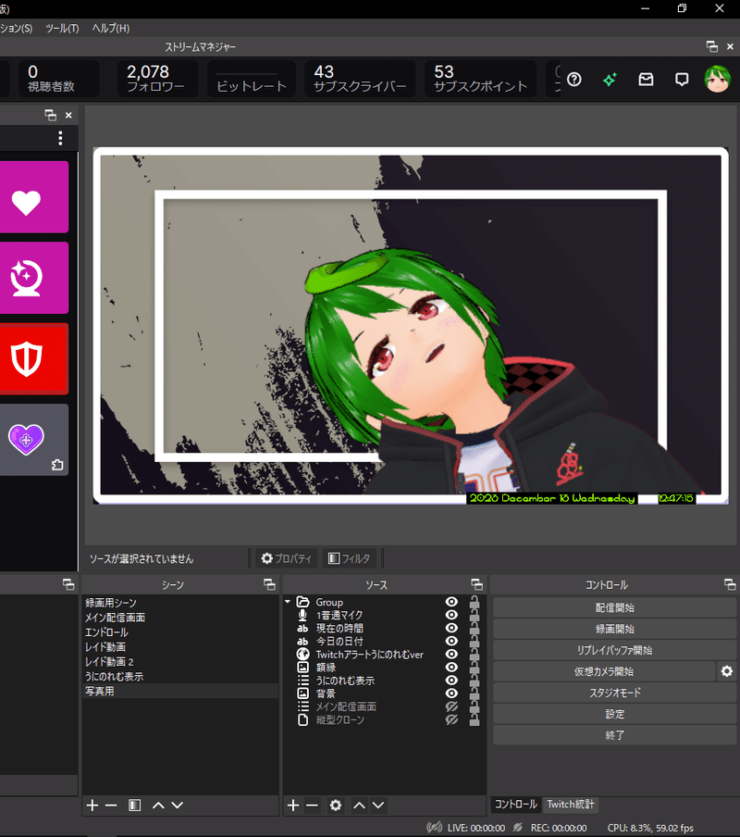Click 録画開始 to start recording

click(x=614, y=629)
